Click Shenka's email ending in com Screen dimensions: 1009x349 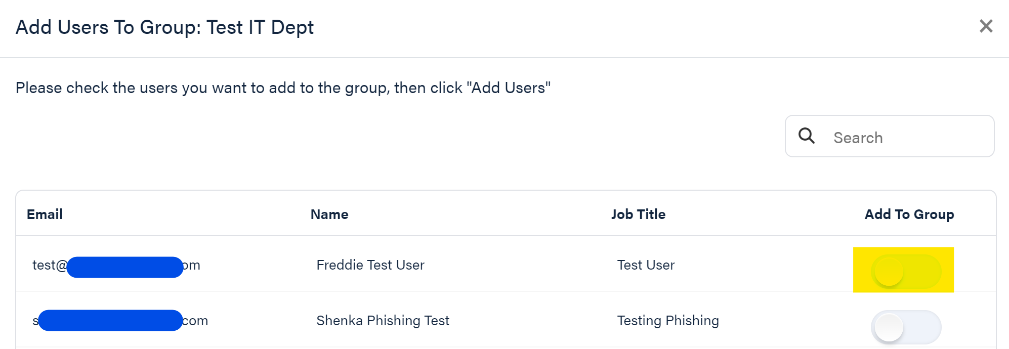(x=120, y=321)
